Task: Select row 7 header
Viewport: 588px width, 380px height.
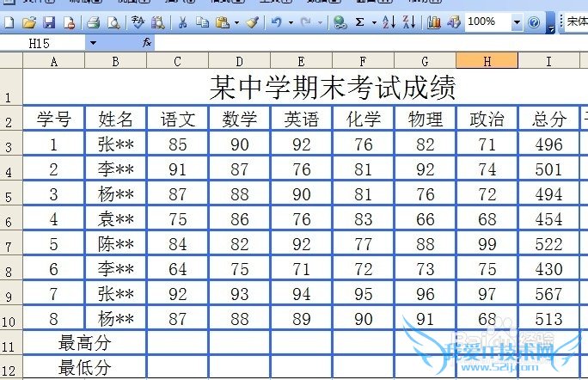Action: point(11,242)
